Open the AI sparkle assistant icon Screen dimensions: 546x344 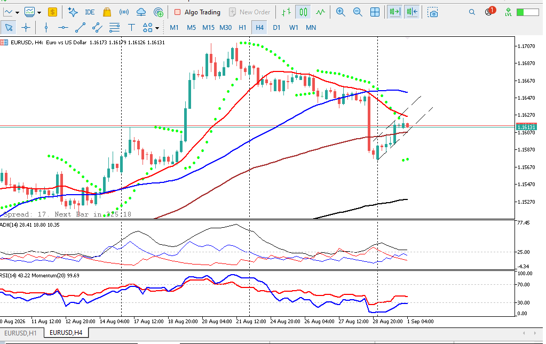pos(73,12)
